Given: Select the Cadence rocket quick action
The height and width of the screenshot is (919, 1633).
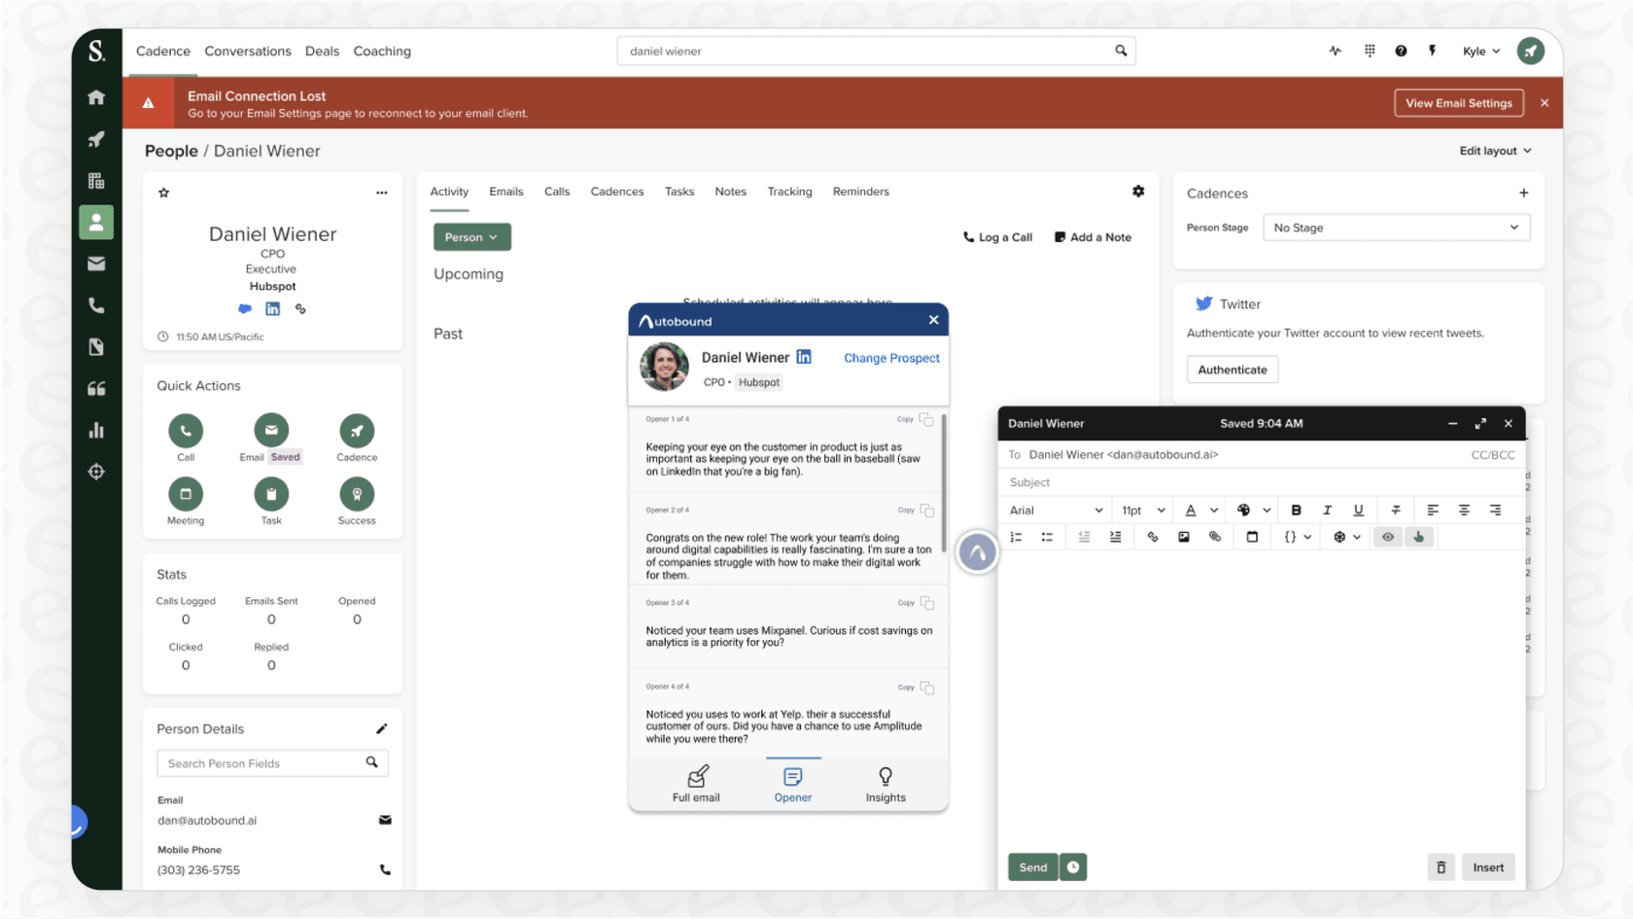Looking at the screenshot, I should (x=356, y=431).
